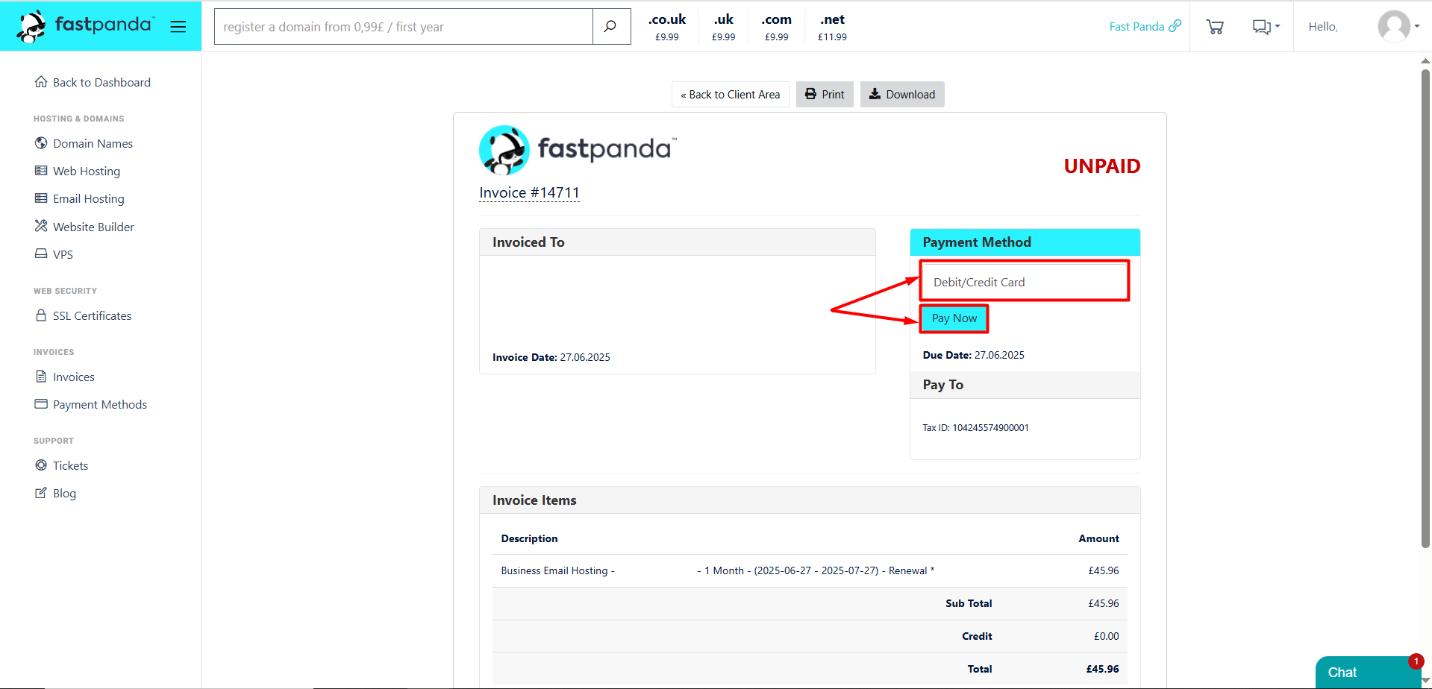This screenshot has width=1432, height=689.
Task: Focus the register a domain search field
Action: click(404, 27)
